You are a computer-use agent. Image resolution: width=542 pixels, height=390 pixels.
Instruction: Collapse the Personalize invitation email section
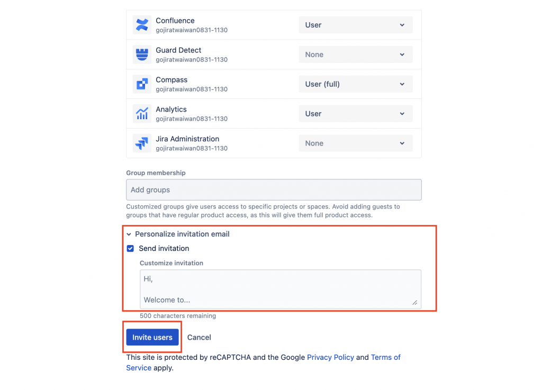(x=129, y=234)
